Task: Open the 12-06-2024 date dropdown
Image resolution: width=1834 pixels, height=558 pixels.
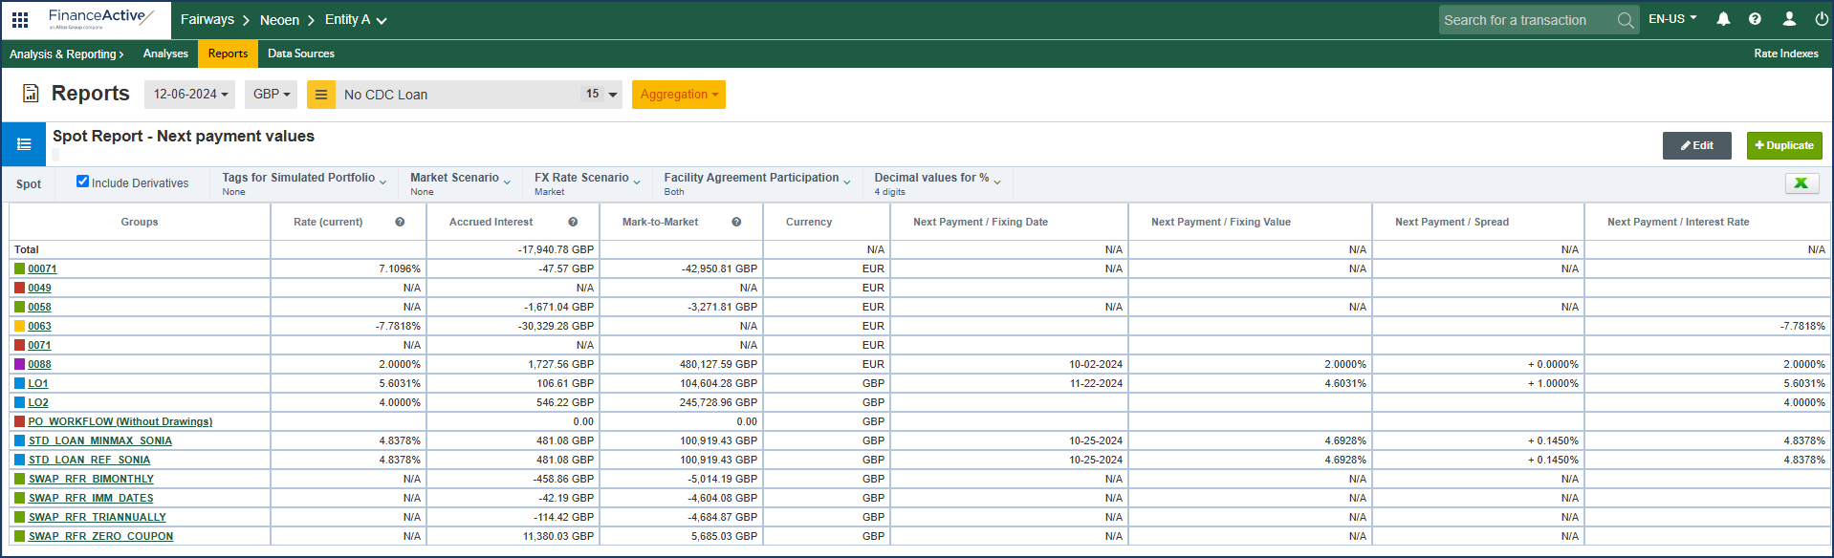Action: click(x=191, y=95)
